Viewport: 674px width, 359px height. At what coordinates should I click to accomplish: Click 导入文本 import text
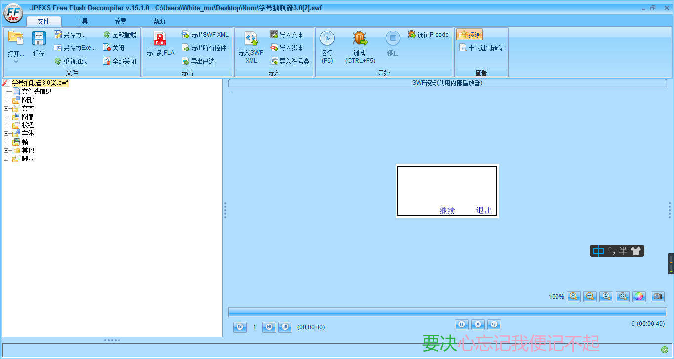pos(287,35)
